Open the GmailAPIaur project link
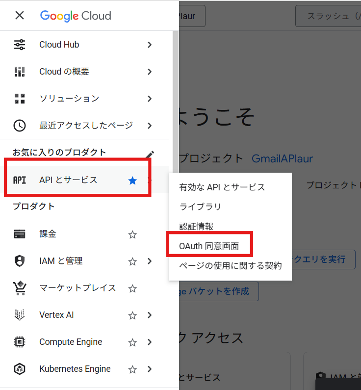Image resolution: width=361 pixels, height=390 pixels. (282, 158)
